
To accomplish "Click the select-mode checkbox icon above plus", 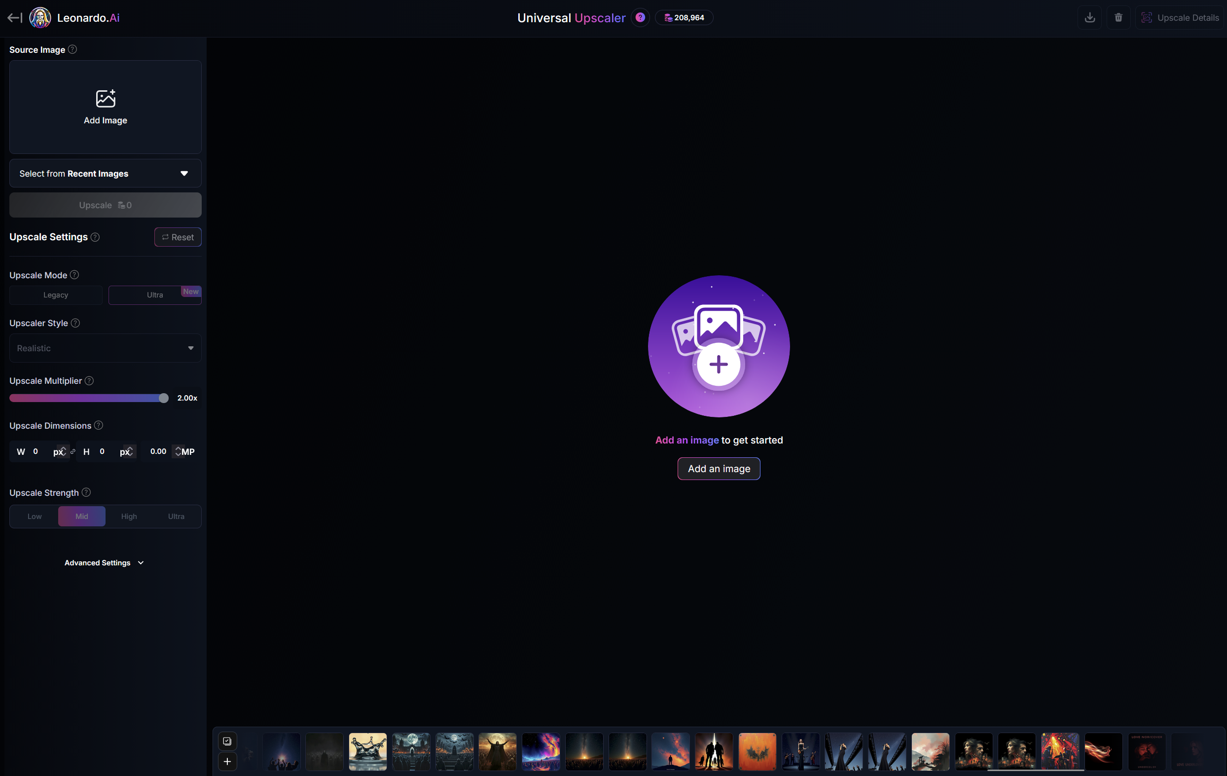I will [x=227, y=741].
